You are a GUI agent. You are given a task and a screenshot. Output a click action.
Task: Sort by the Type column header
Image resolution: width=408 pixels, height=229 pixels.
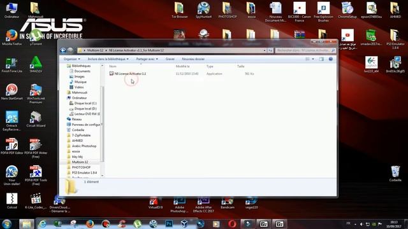pyautogui.click(x=210, y=66)
